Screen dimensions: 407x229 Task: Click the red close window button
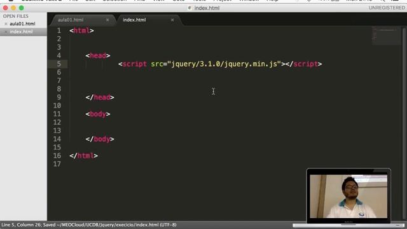pos(6,8)
